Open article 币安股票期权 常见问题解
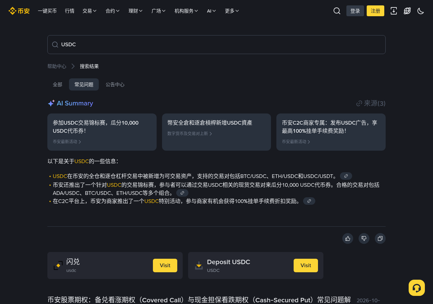 (x=199, y=300)
